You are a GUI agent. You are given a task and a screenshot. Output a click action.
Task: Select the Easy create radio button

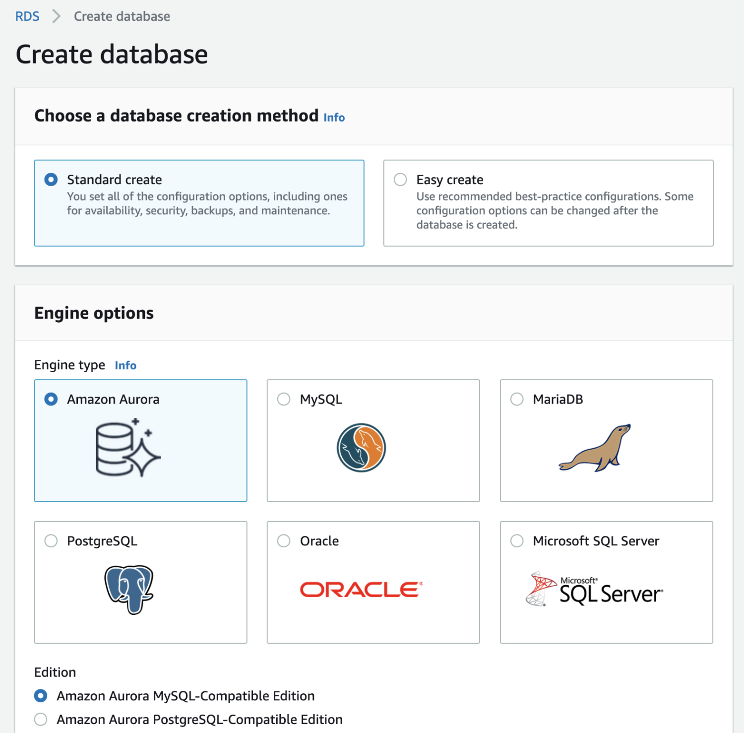coord(400,179)
